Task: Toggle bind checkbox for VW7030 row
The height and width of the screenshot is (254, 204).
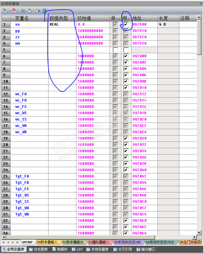Action: (x=126, y=138)
